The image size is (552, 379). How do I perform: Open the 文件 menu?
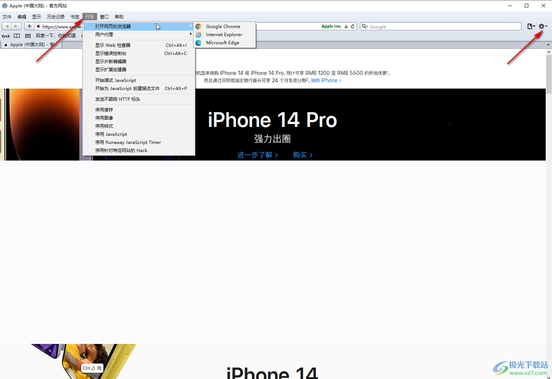coord(7,17)
